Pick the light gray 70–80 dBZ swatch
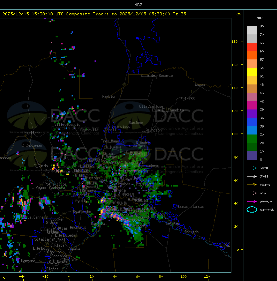The height and width of the screenshot is (281, 277). [x=252, y=30]
